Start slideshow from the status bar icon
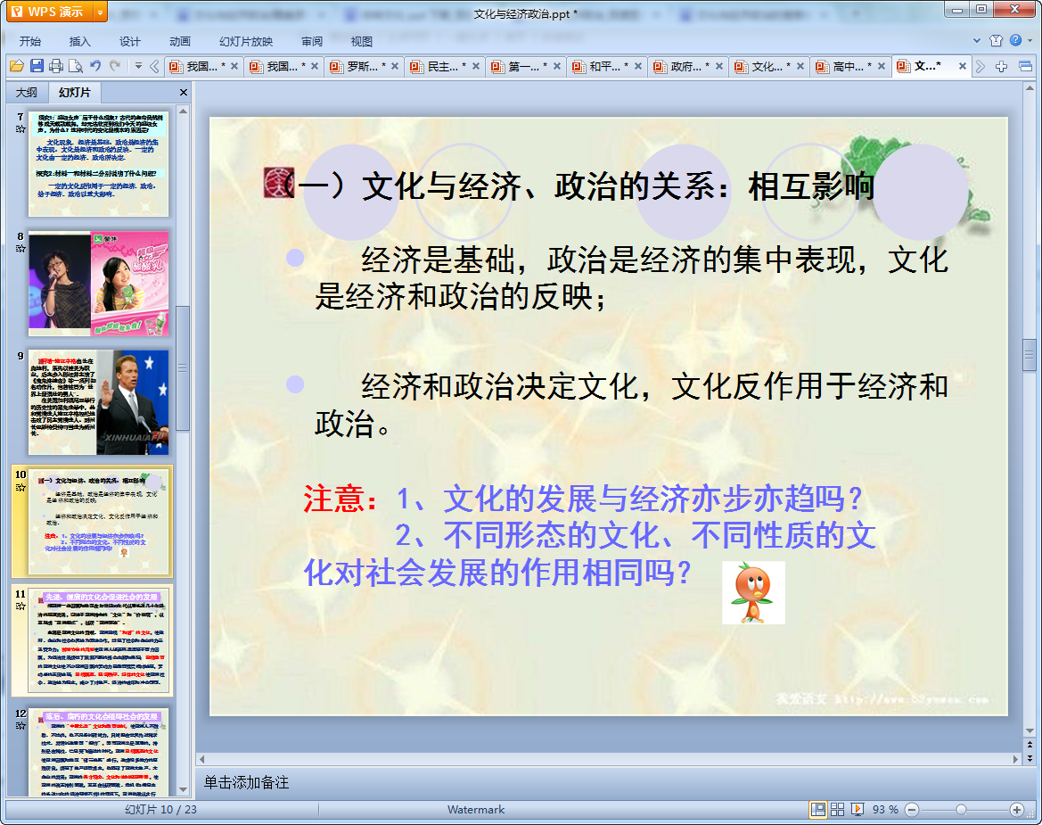 pyautogui.click(x=857, y=809)
